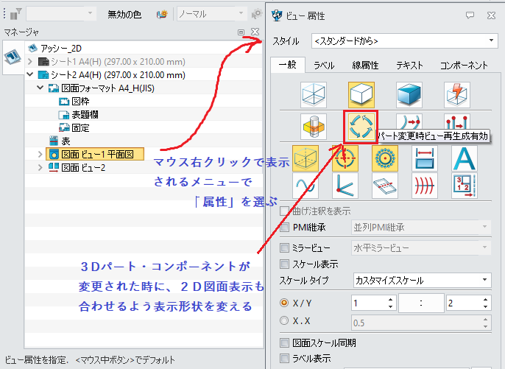Collapse the シート2 A4(H) tree node
The height and width of the screenshot is (369, 505).
point(30,74)
